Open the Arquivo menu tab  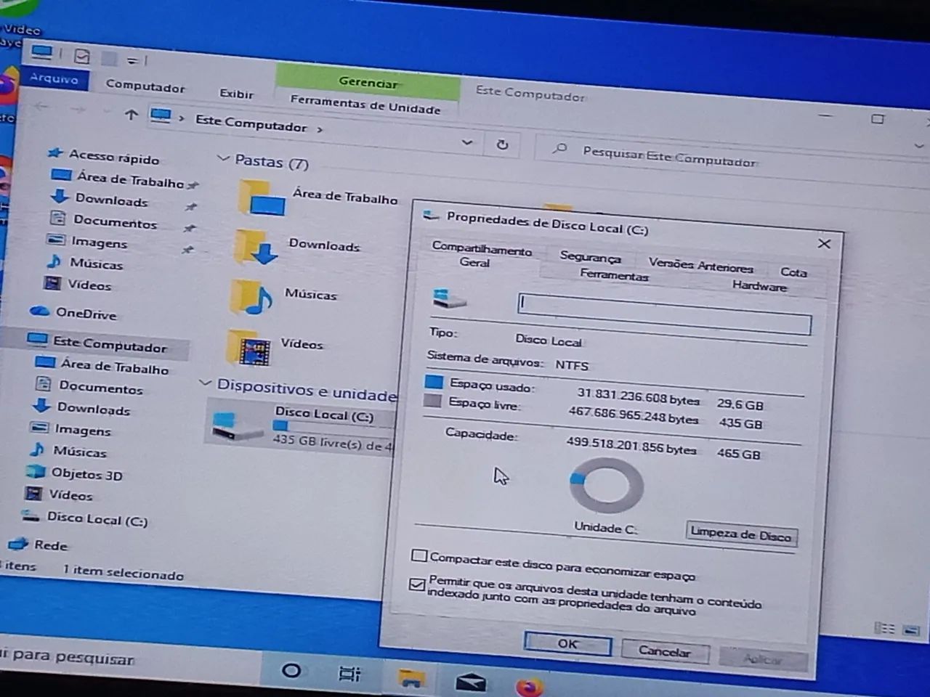[54, 78]
